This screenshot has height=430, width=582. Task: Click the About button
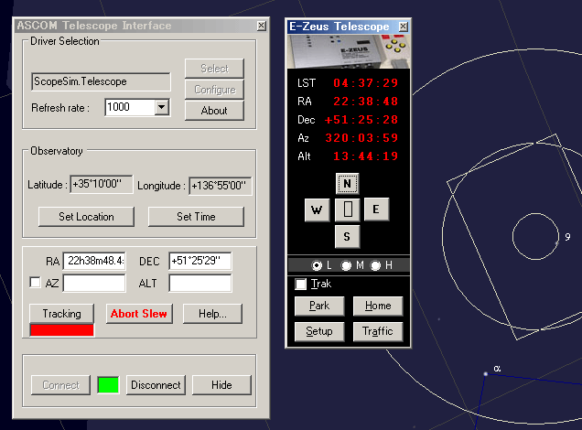click(x=214, y=111)
